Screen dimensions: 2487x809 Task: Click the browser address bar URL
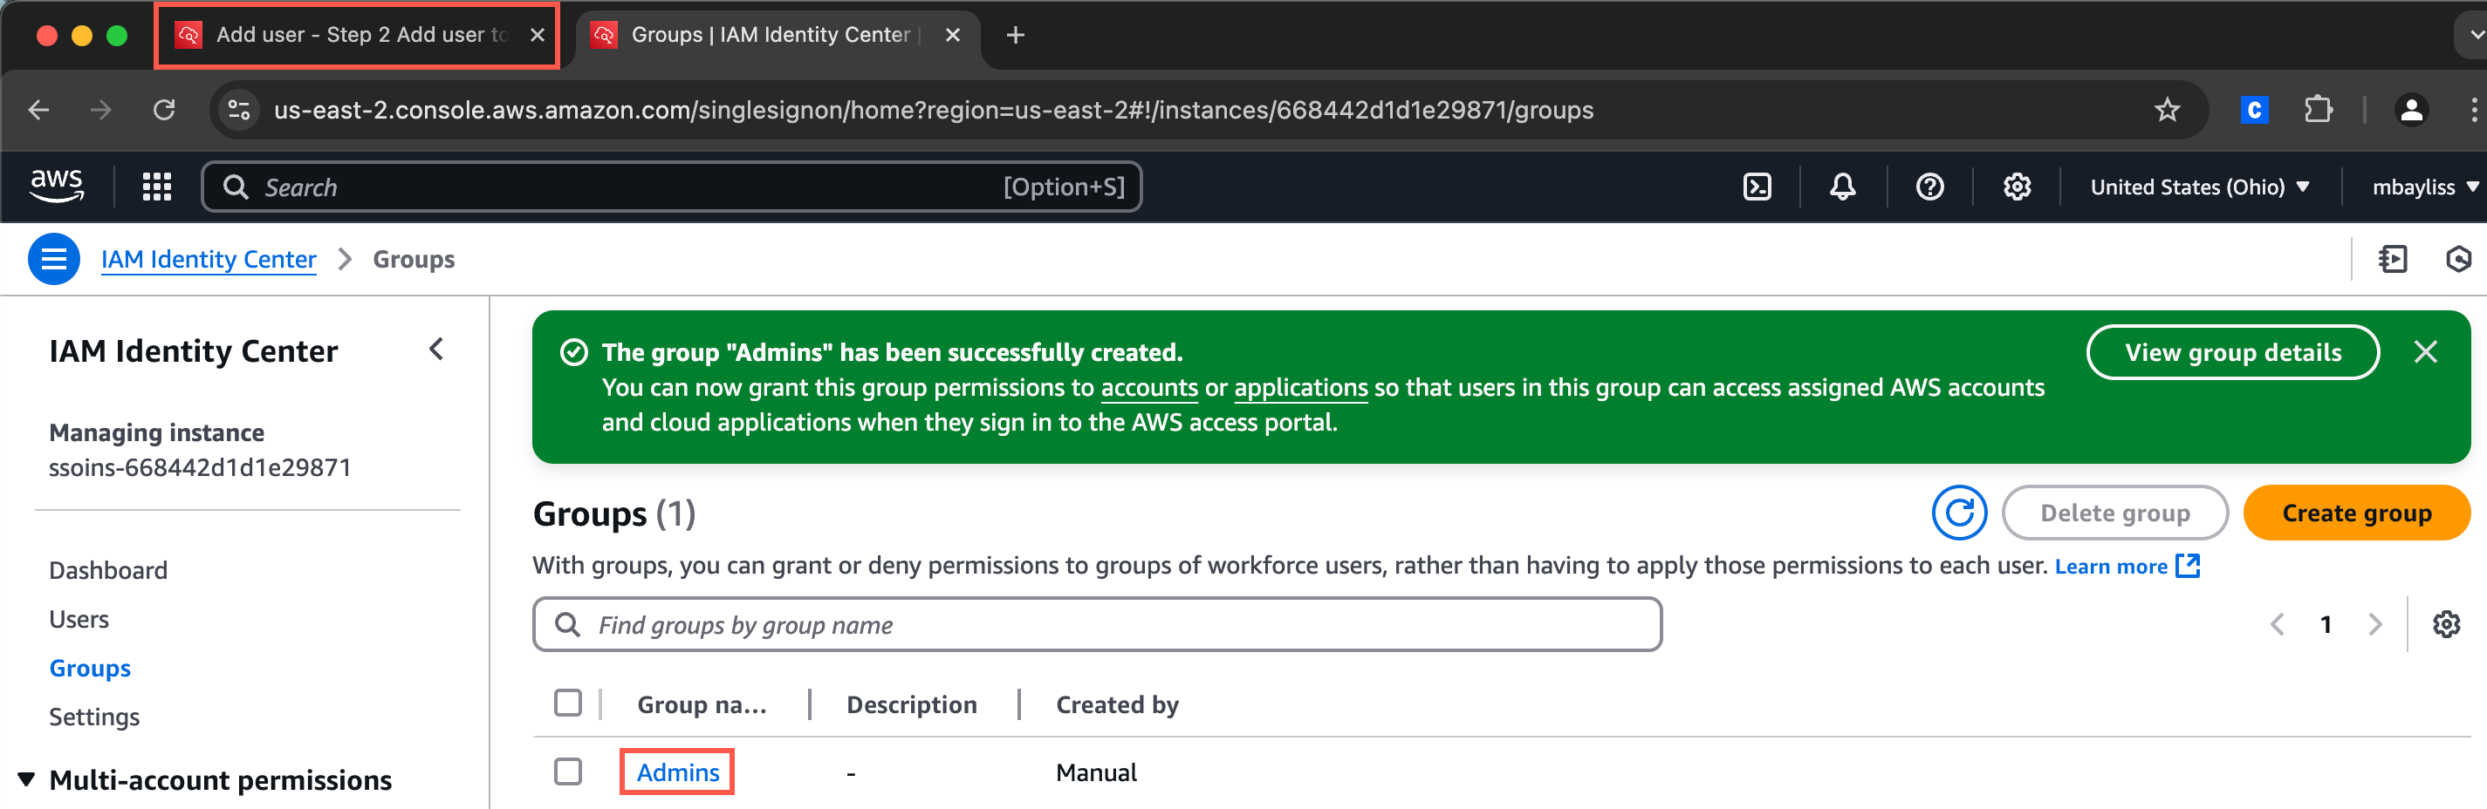tap(933, 110)
